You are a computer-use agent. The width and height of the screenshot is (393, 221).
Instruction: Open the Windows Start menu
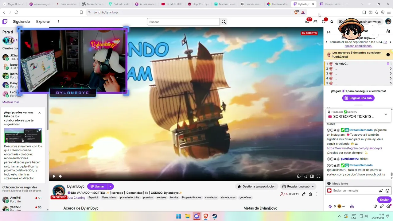click(x=178, y=216)
